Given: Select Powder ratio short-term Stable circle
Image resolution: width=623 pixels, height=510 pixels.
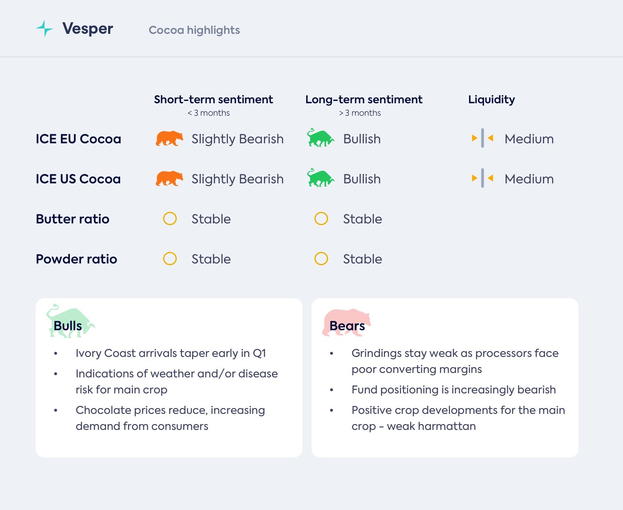Looking at the screenshot, I should click(x=170, y=259).
